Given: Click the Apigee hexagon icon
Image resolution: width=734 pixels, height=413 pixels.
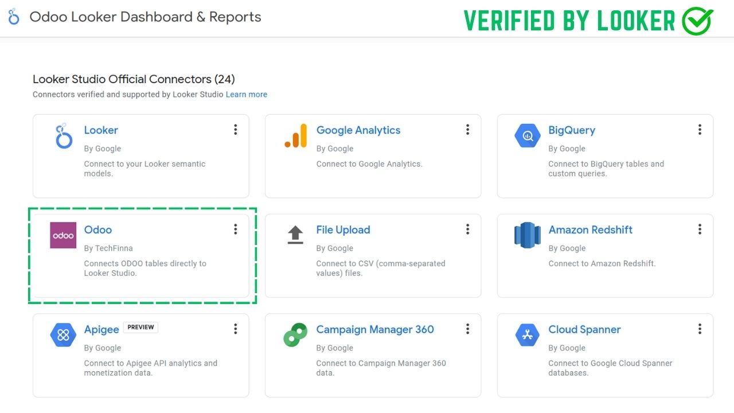Looking at the screenshot, I should point(63,335).
